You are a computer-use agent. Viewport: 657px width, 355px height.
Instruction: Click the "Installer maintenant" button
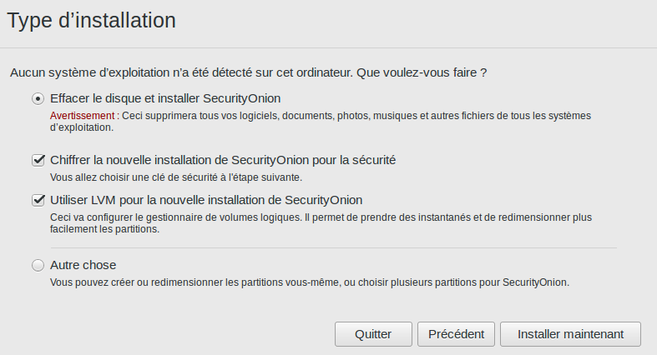[x=570, y=334]
